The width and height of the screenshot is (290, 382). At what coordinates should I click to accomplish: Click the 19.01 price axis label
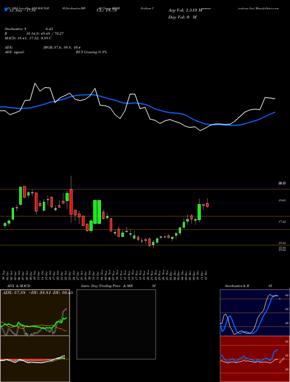pos(282,200)
